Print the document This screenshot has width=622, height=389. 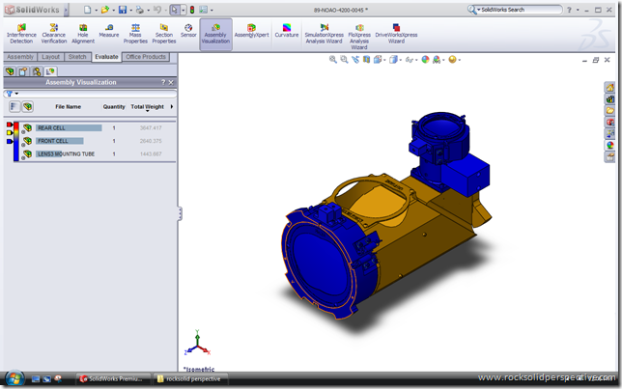(x=140, y=10)
